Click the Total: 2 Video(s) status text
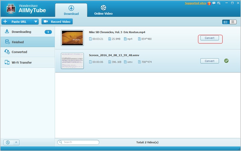 click(x=147, y=142)
